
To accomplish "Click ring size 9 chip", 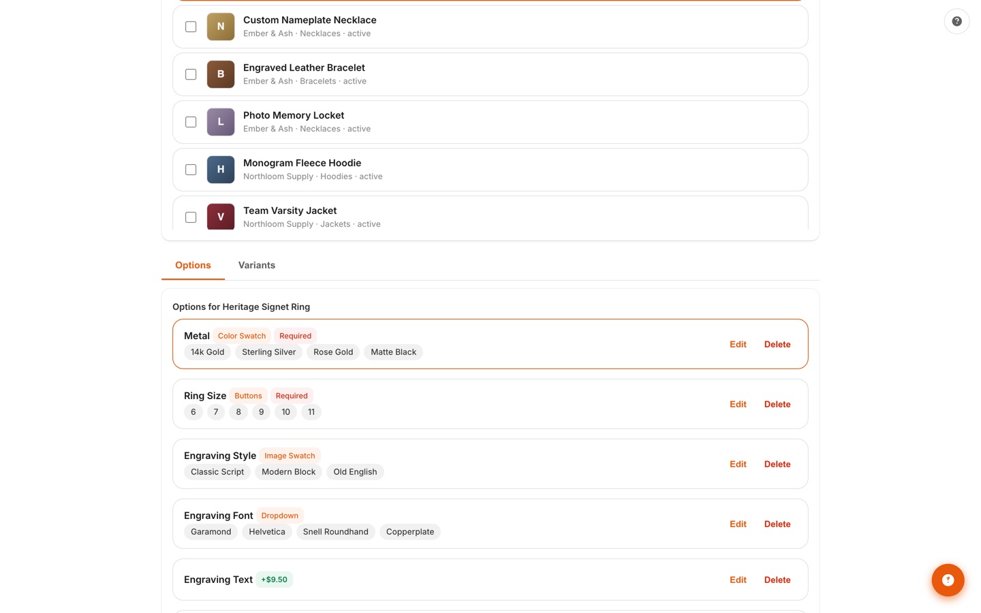I will tap(261, 412).
